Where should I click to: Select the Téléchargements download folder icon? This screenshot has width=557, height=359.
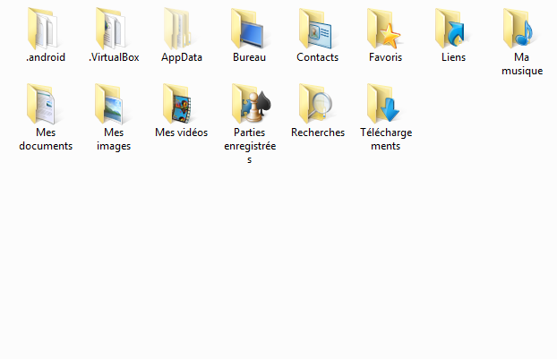383,104
